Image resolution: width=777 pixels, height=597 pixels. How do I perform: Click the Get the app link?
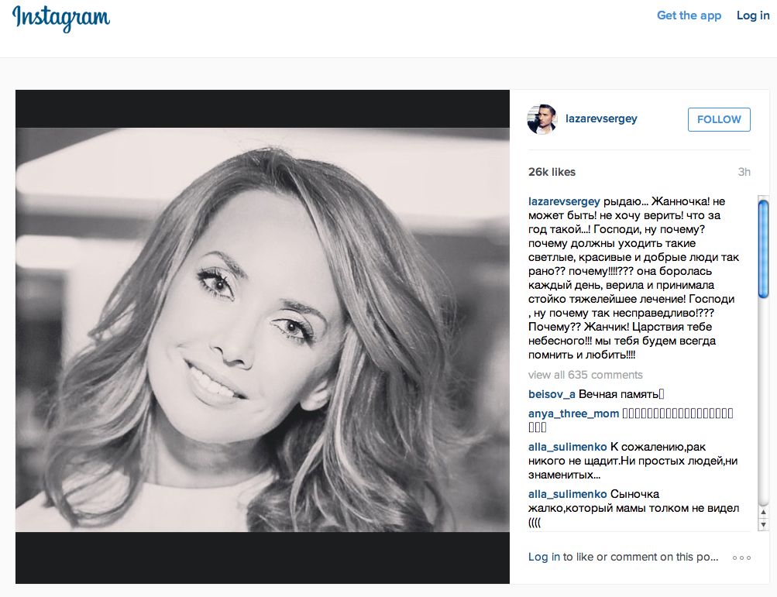click(689, 15)
